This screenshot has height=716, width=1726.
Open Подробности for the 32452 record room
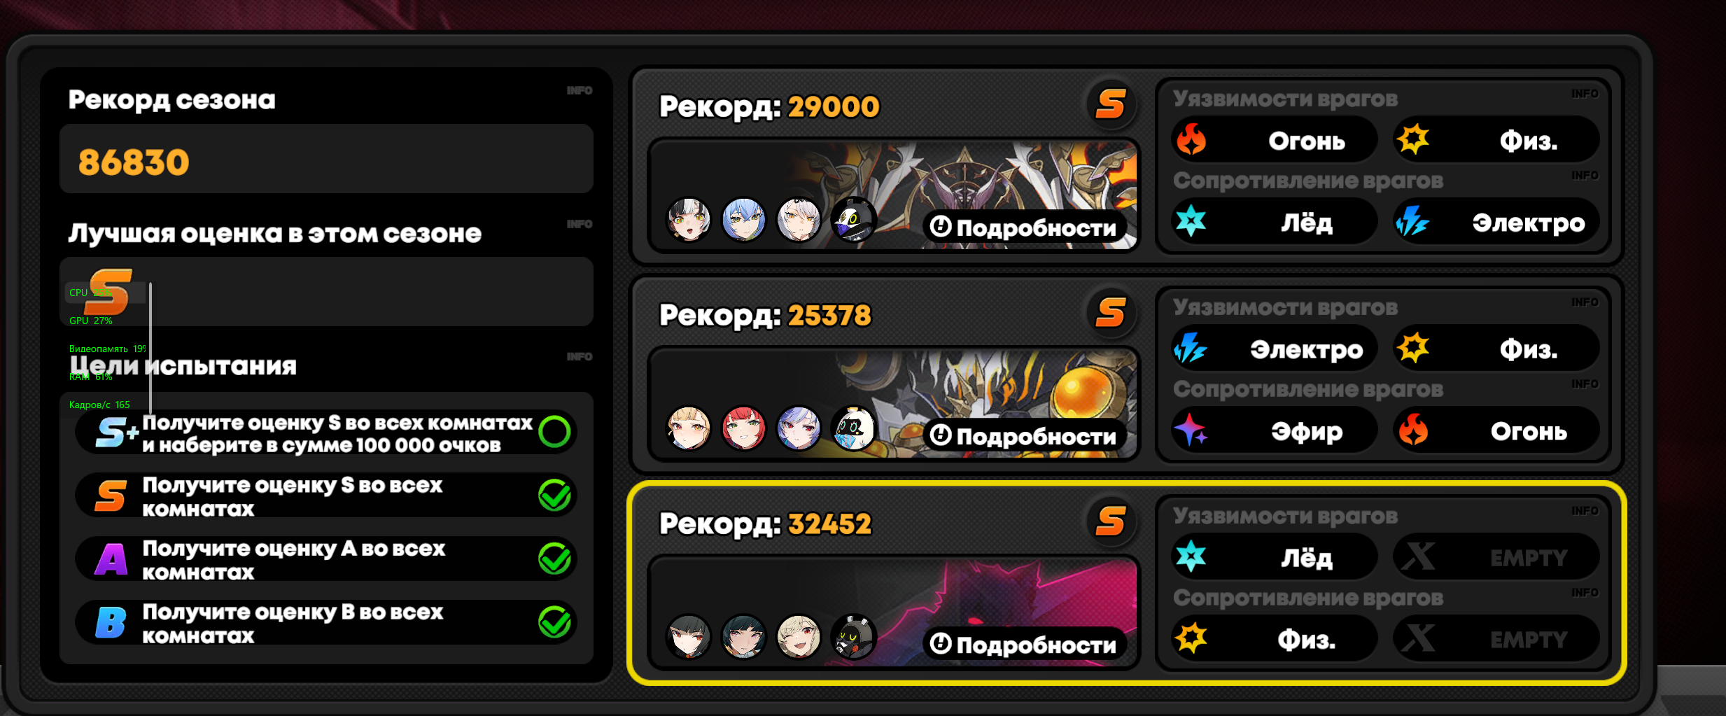tap(1024, 645)
